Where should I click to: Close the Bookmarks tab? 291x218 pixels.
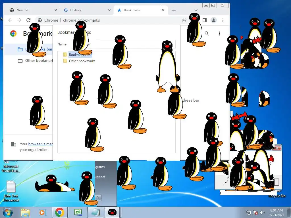point(163,11)
